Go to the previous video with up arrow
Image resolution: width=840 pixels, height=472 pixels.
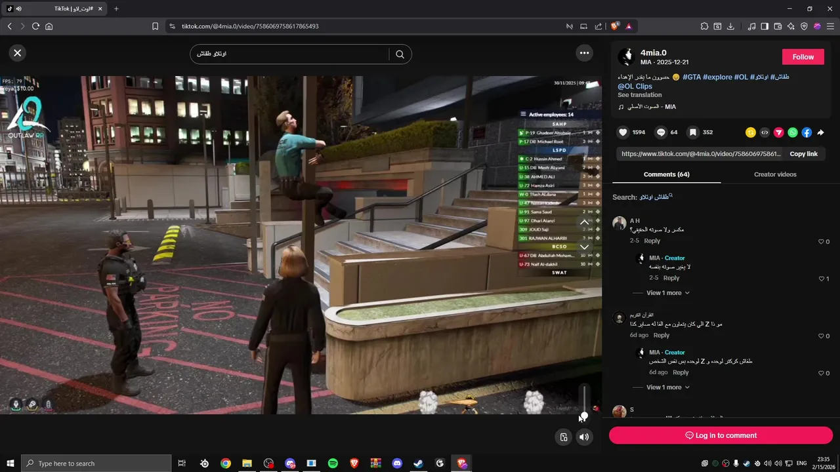[x=584, y=223]
